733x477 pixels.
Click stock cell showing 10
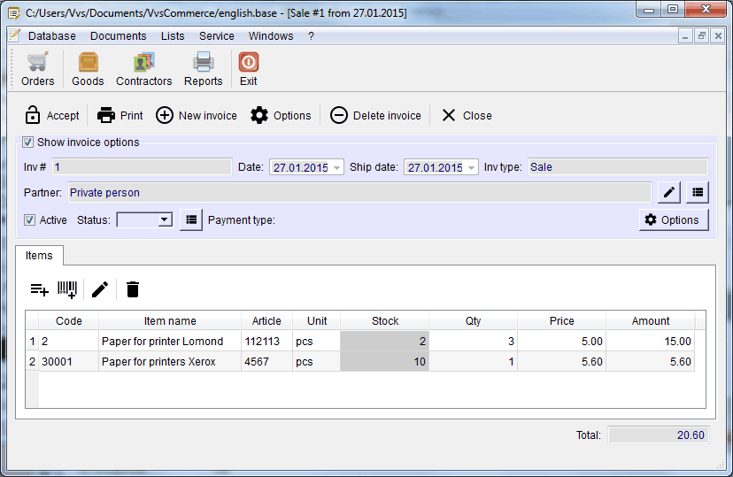[385, 362]
